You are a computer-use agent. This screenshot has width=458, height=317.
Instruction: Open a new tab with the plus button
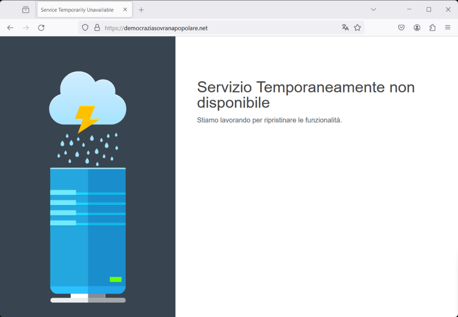[141, 10]
